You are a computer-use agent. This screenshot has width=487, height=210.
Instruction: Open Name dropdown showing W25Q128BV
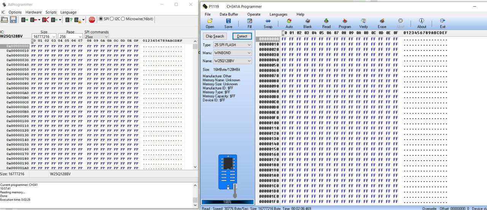point(232,61)
